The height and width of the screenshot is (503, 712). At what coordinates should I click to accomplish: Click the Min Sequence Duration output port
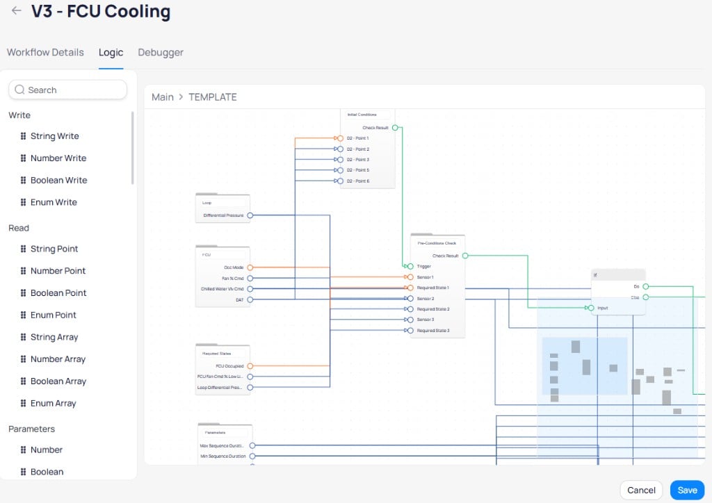tap(252, 456)
